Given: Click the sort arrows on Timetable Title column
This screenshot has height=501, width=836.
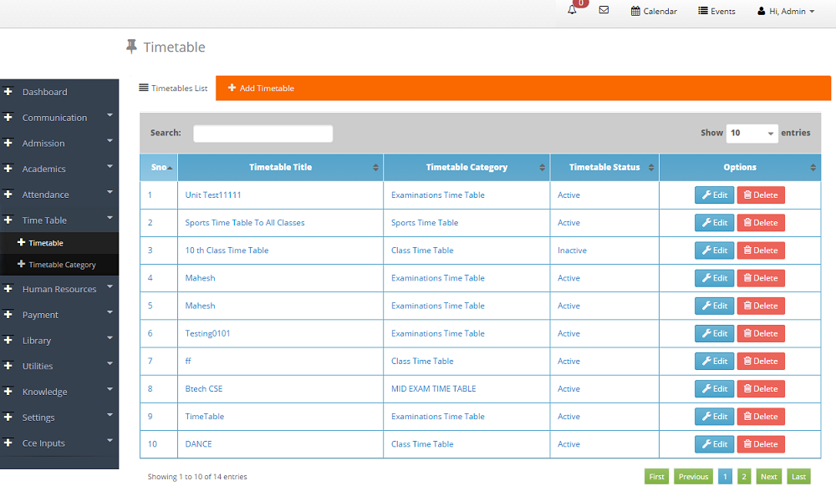Looking at the screenshot, I should coord(375,168).
